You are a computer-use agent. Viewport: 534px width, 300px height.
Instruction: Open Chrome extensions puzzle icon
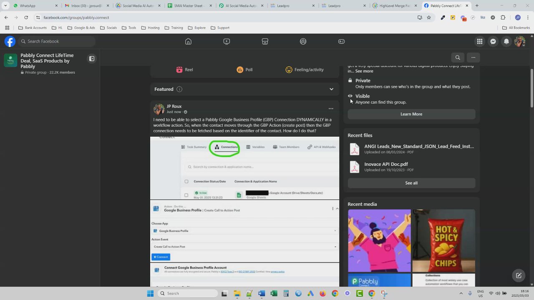(x=503, y=17)
